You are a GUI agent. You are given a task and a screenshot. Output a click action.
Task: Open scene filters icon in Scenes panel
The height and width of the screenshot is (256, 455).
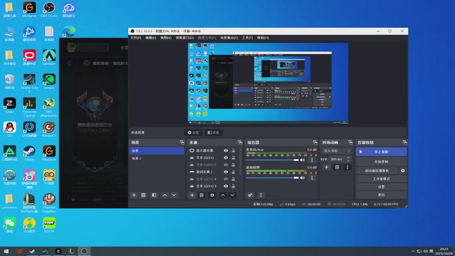tap(154, 195)
